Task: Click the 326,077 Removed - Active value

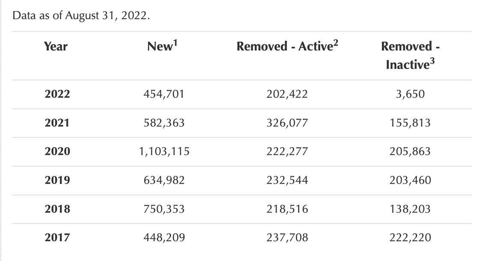Action: [287, 123]
